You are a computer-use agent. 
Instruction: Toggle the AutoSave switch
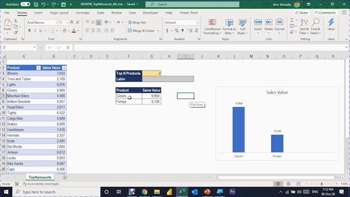[25, 4]
